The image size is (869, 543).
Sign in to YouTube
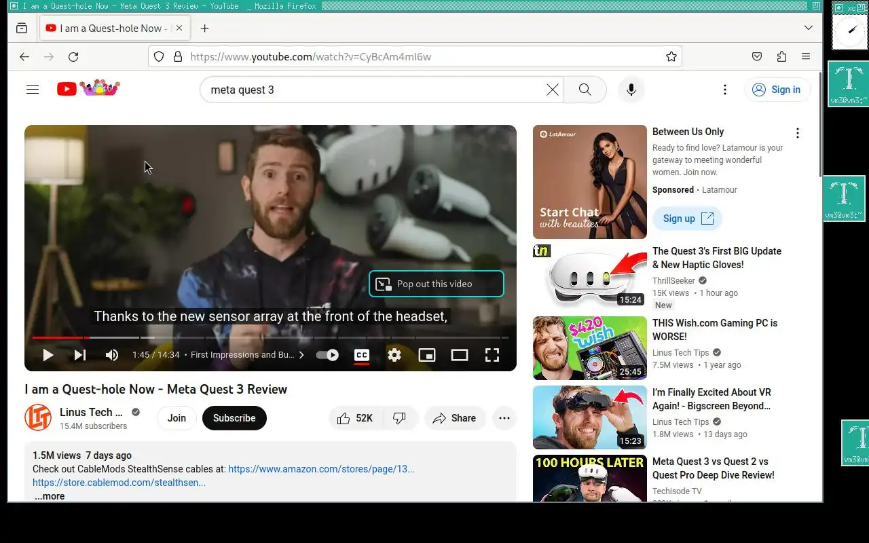[x=777, y=90]
